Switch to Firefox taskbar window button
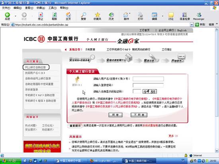The image size is (219, 164). 104,161
